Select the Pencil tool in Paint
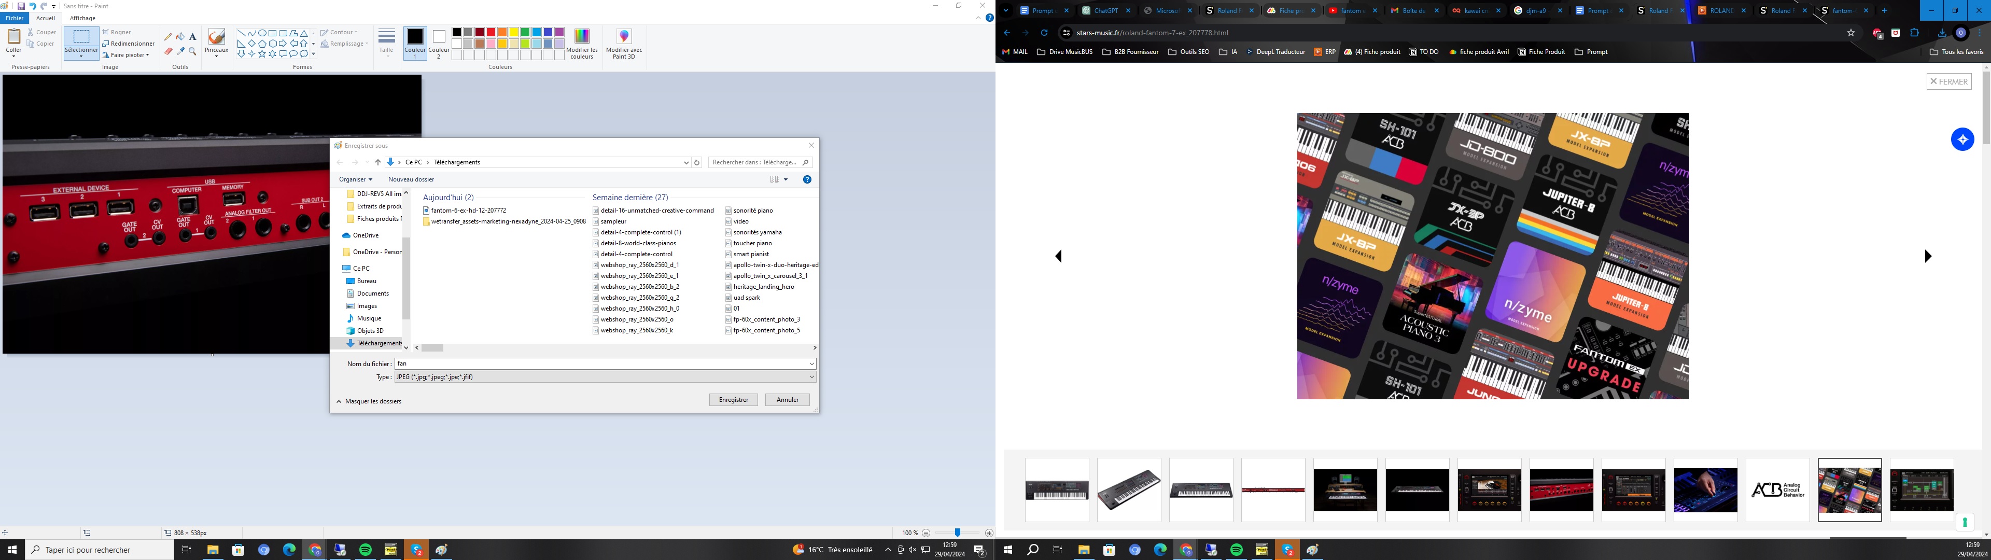This screenshot has height=560, width=1991. click(169, 36)
